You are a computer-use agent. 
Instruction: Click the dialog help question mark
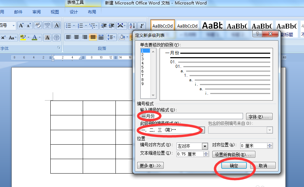pos(257,34)
